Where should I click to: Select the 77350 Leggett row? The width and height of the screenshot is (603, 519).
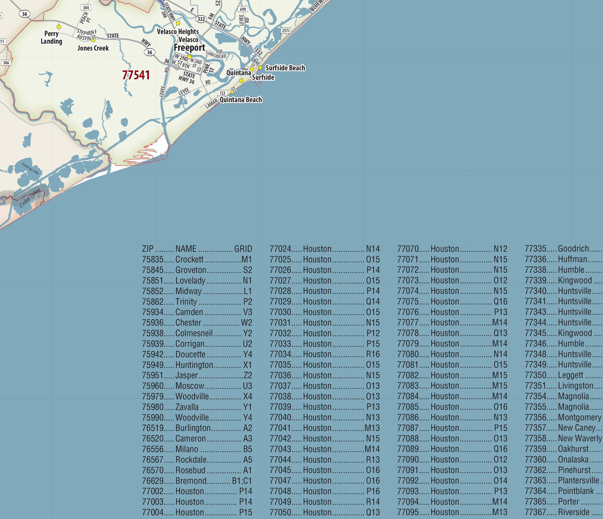(x=564, y=375)
